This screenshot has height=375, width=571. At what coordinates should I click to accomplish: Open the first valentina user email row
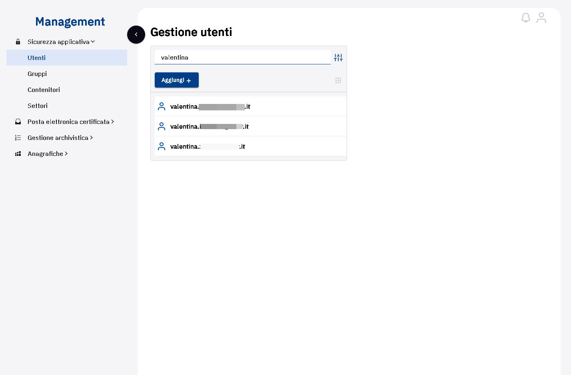pos(251,106)
